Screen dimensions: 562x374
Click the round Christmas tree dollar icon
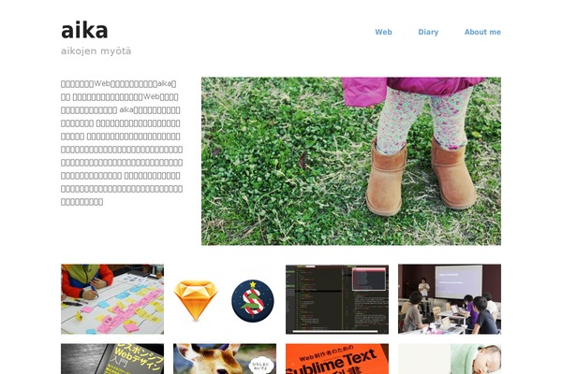253,301
